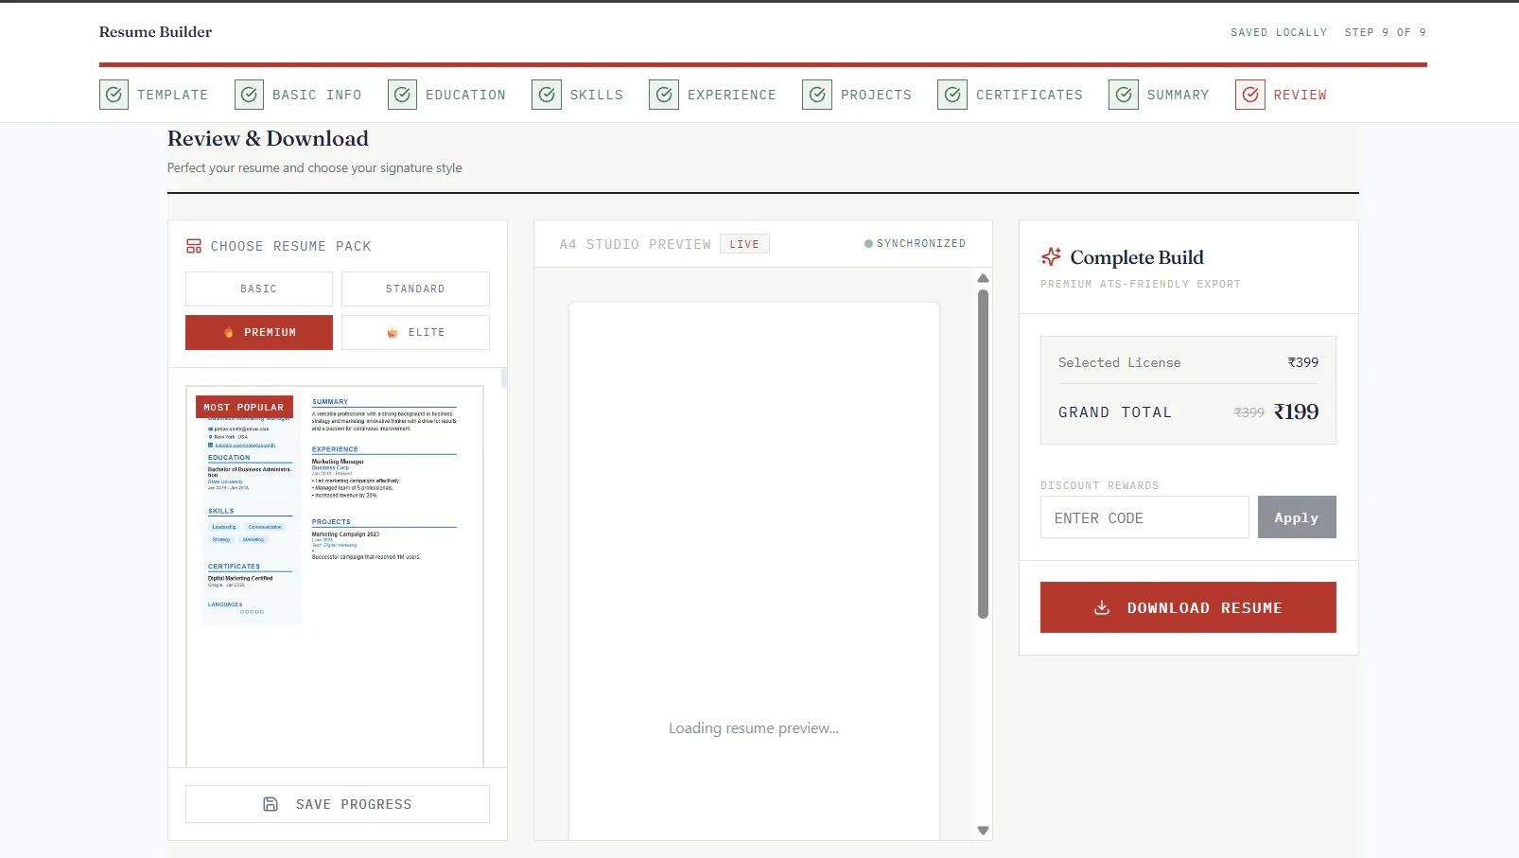Apply the discount code
The height and width of the screenshot is (858, 1519).
click(x=1297, y=517)
